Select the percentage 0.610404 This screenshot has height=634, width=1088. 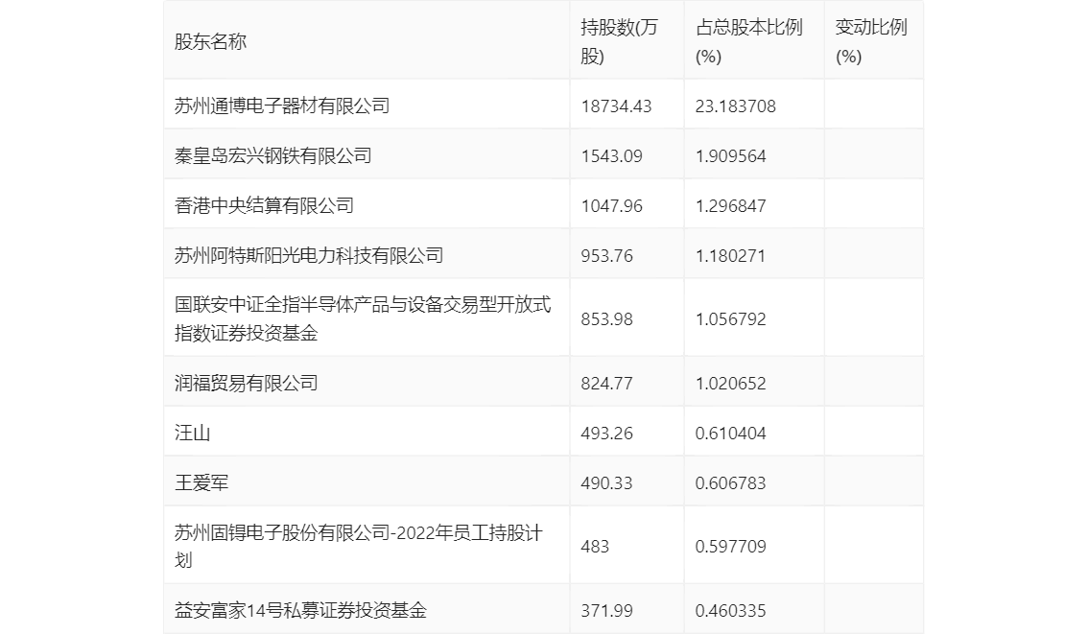(731, 434)
